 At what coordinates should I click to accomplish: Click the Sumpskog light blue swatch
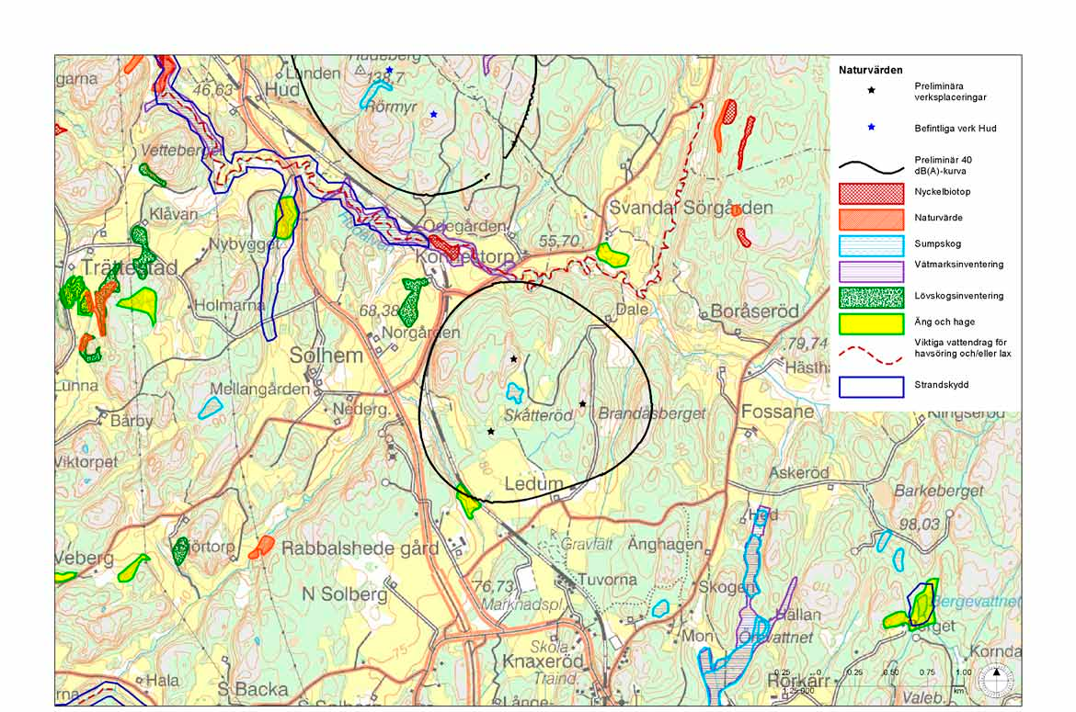tap(872, 245)
